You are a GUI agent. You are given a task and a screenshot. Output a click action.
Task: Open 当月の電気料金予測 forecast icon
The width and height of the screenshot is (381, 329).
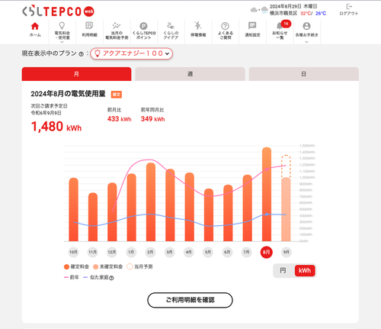point(117,25)
